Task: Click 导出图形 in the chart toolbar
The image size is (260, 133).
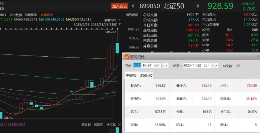Action: click(x=31, y=15)
